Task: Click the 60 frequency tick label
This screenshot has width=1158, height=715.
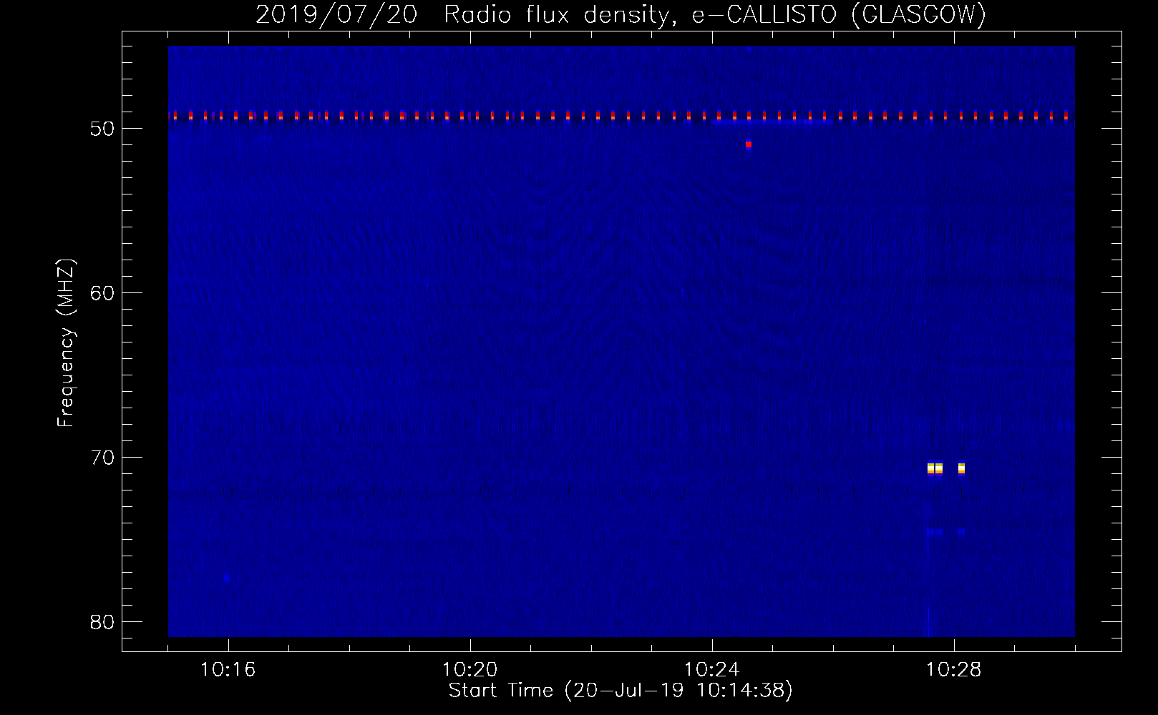Action: tap(103, 293)
